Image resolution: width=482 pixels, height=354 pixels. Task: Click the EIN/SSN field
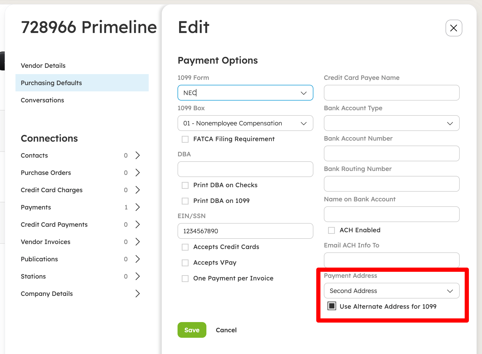[x=245, y=231]
